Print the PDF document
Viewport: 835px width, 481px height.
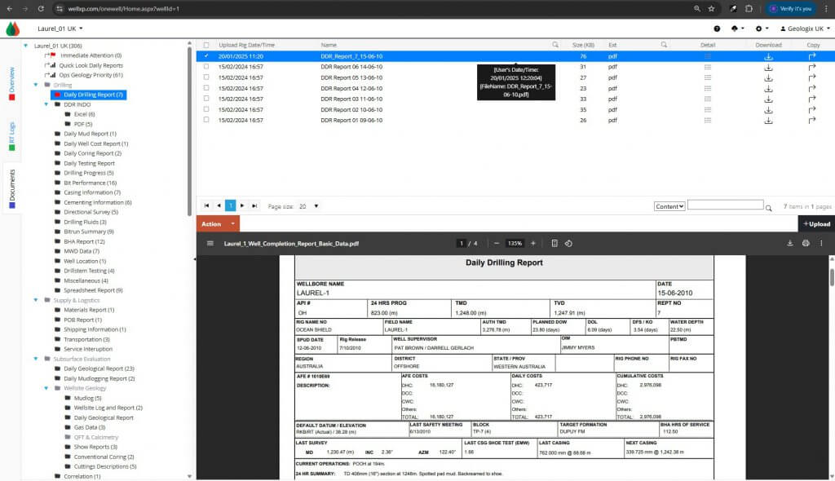pyautogui.click(x=806, y=244)
